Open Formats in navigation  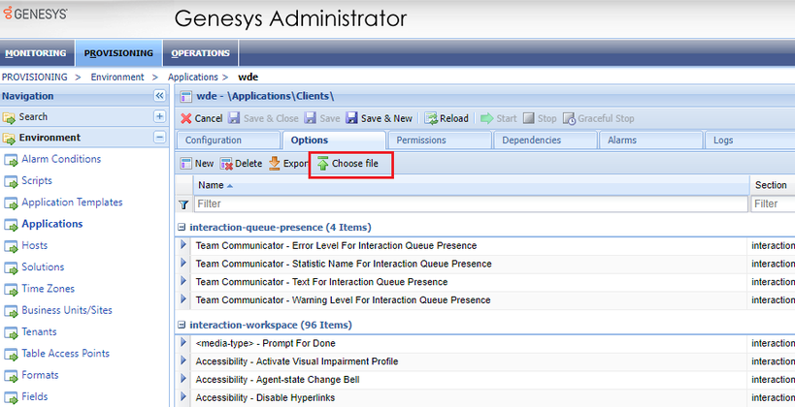click(40, 375)
